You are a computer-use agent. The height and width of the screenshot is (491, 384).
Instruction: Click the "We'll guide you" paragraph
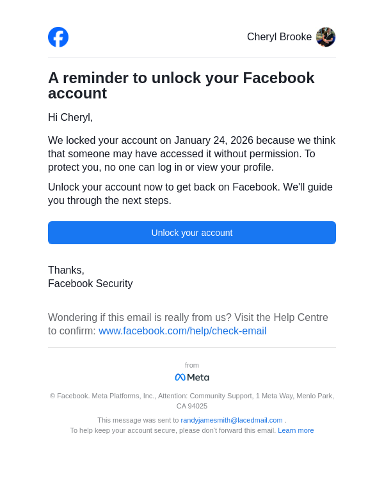point(190,194)
